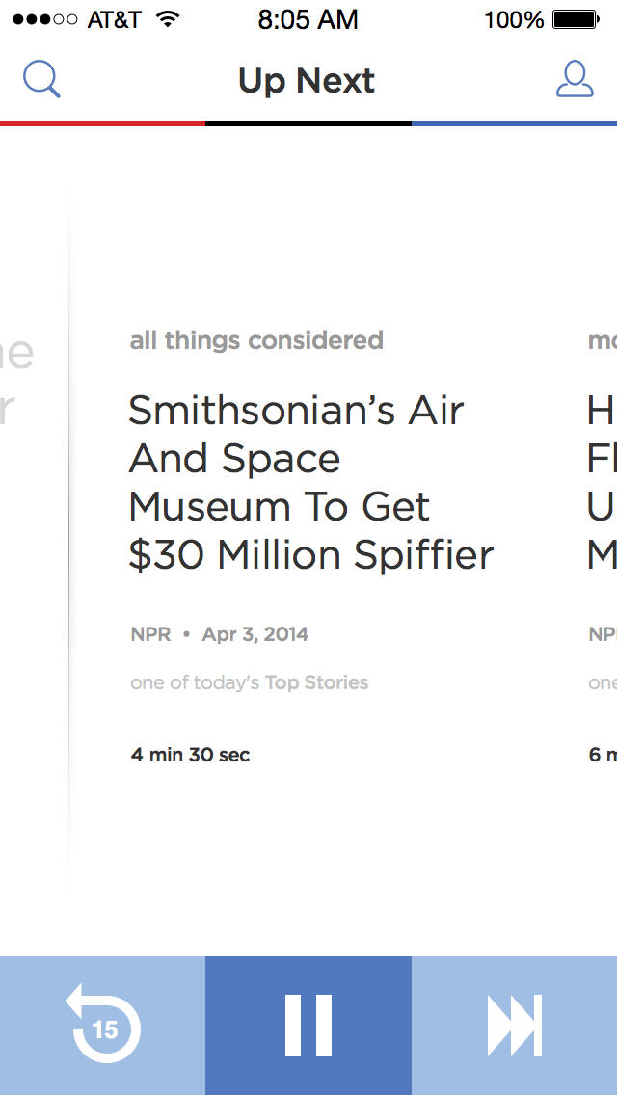Open search with the magnifying glass icon

click(x=41, y=80)
